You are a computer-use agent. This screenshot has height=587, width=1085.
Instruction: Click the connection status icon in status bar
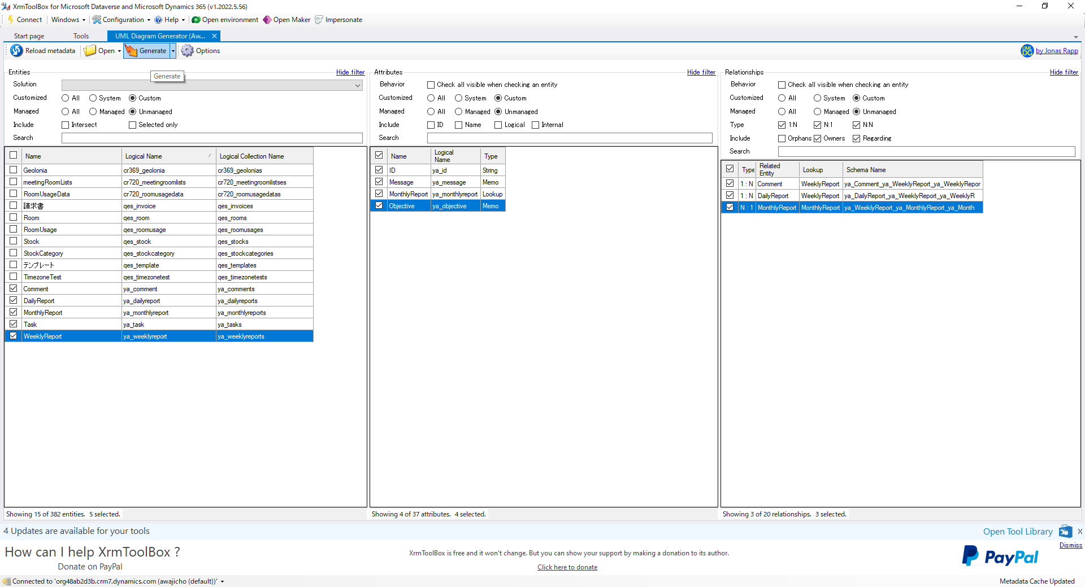pos(6,581)
